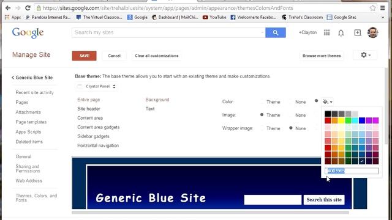
Task: Click the blue search magnifier button
Action: (276, 32)
